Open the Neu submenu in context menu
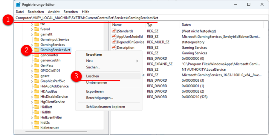The height and width of the screenshot is (135, 269). click(x=109, y=61)
